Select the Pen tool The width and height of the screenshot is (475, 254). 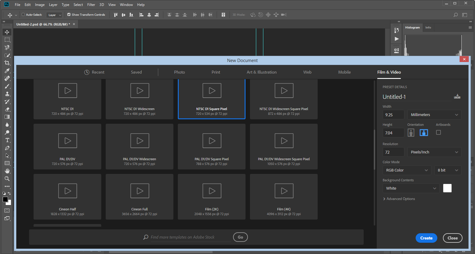(7, 148)
